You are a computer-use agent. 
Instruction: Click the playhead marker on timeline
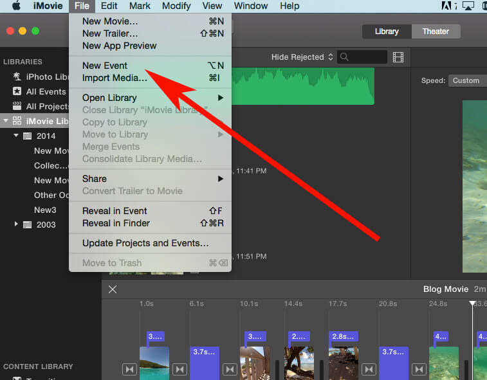point(472,303)
